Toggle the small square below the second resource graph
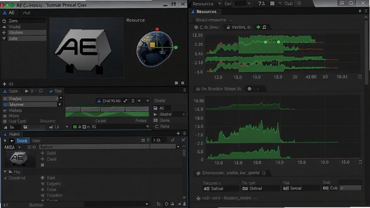The height and width of the screenshot is (208, 370). click(x=360, y=162)
